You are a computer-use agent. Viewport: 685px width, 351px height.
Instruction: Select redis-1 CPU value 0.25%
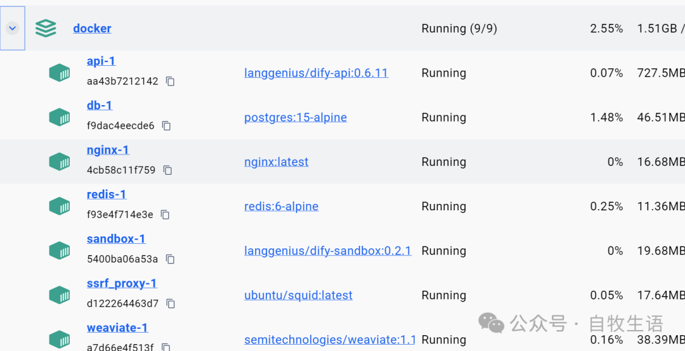tap(606, 207)
